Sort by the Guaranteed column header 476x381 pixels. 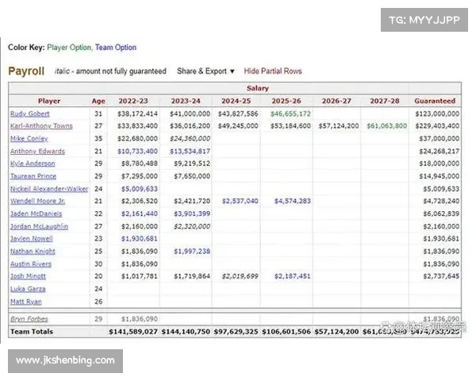tap(435, 101)
